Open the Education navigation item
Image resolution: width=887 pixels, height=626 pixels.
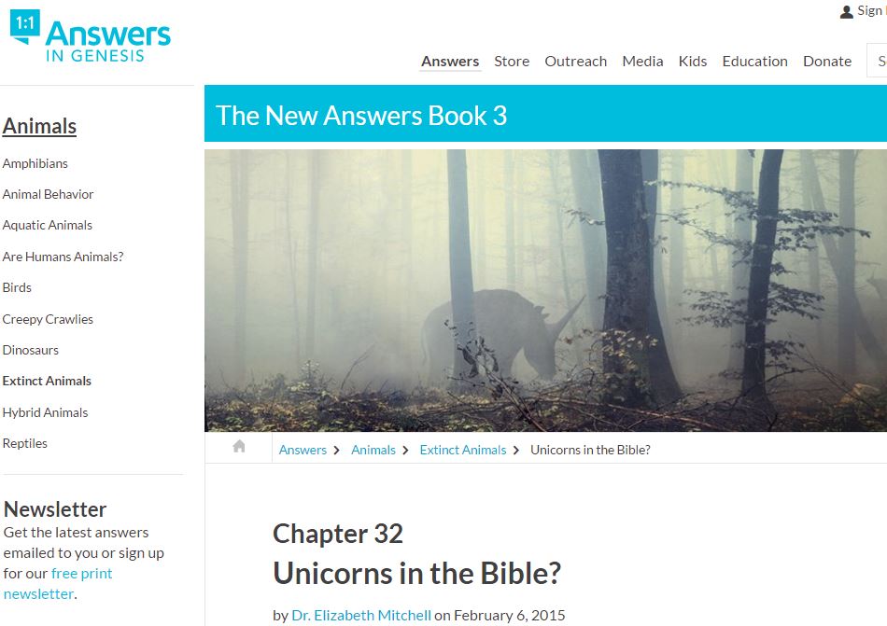754,61
